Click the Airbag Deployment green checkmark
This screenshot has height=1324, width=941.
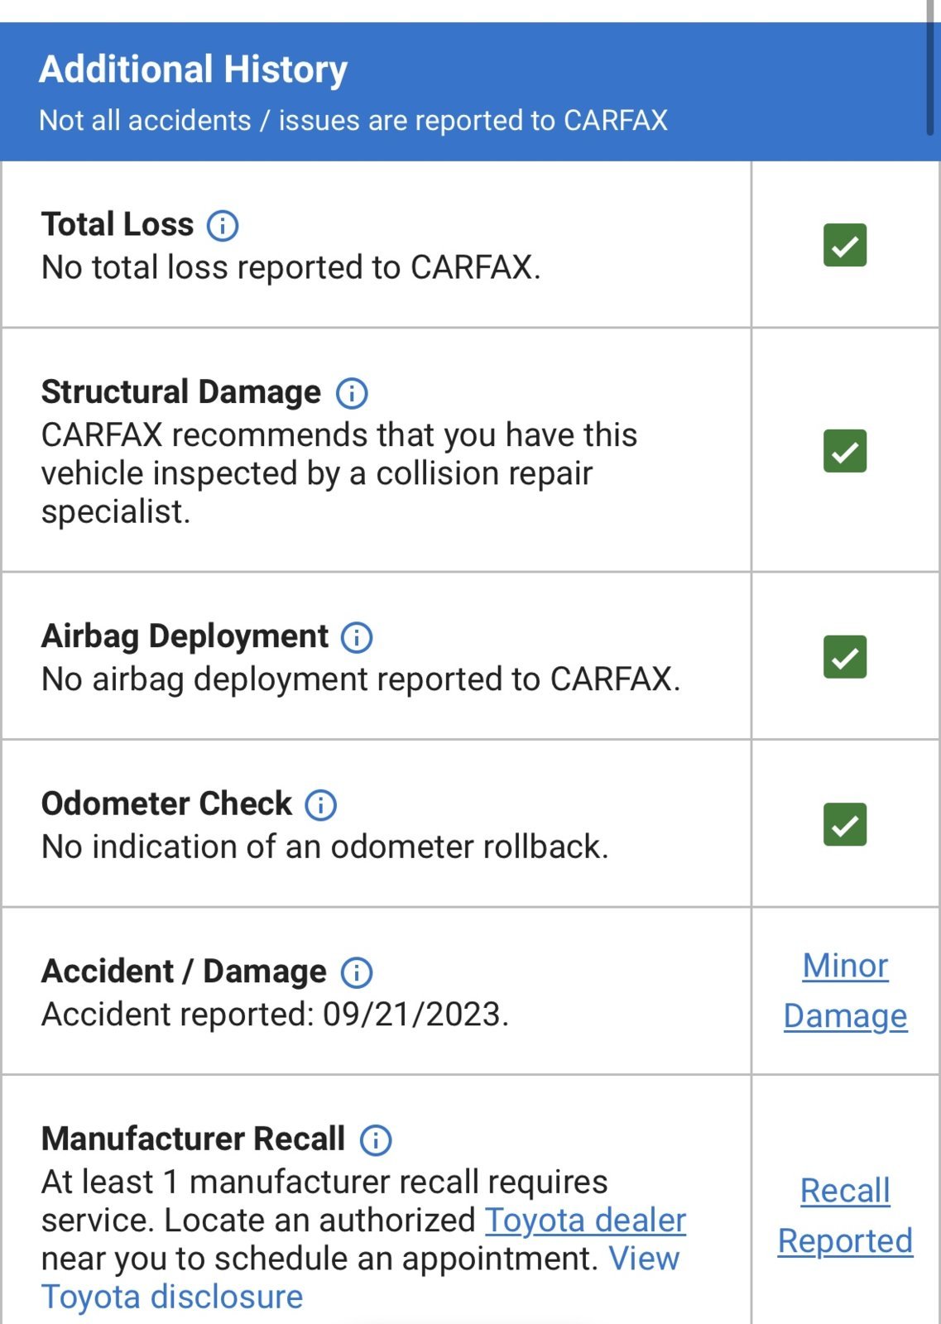(845, 657)
